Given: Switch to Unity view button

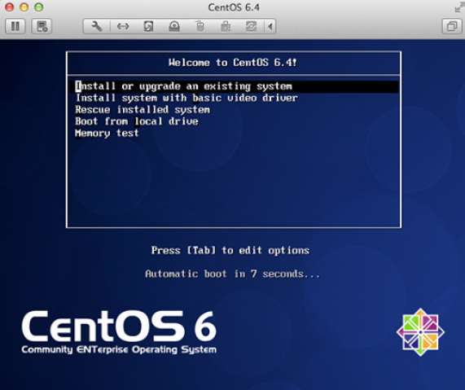Looking at the screenshot, I should point(452,26).
